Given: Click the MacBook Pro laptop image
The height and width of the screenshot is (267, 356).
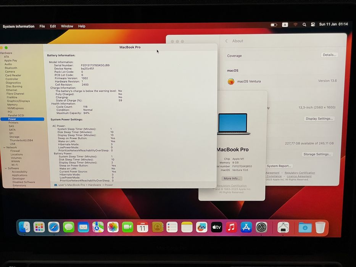Looking at the screenshot, I should point(233,124).
